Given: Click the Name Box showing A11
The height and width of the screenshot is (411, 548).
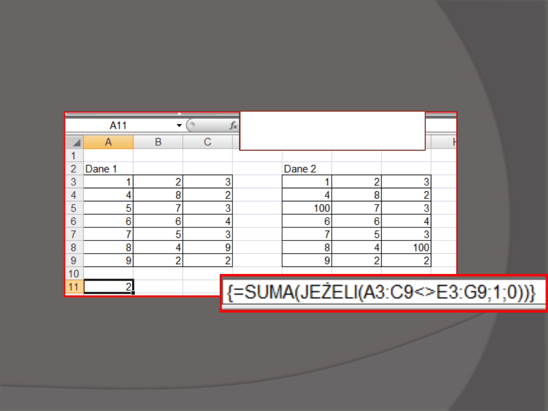Looking at the screenshot, I should point(119,125).
